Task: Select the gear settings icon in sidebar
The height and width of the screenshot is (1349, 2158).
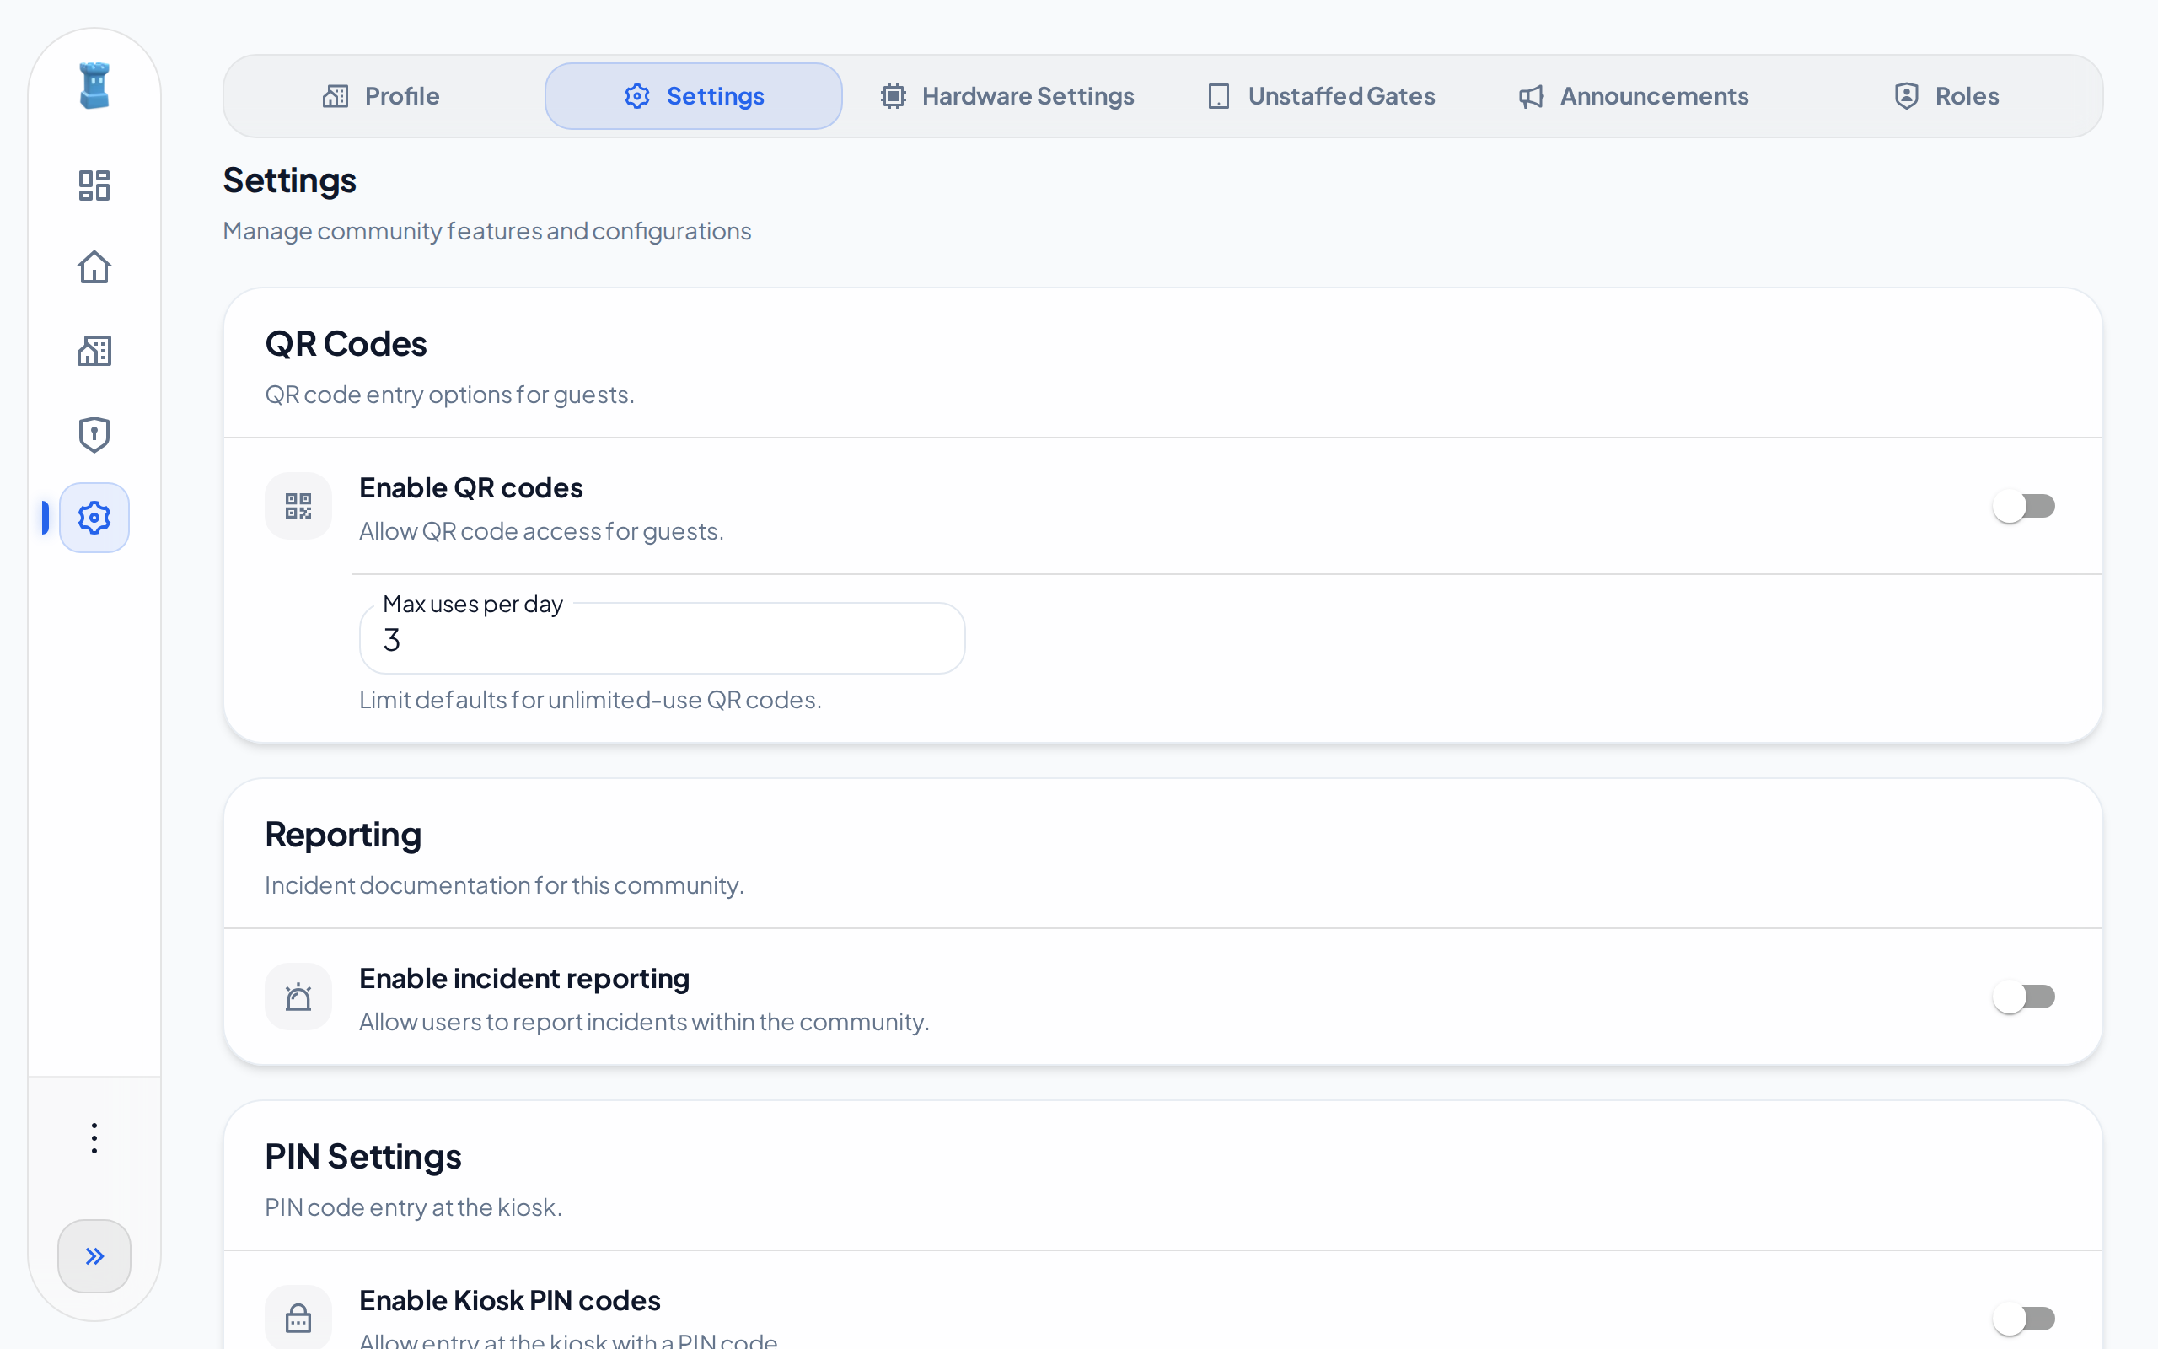Action: [94, 518]
